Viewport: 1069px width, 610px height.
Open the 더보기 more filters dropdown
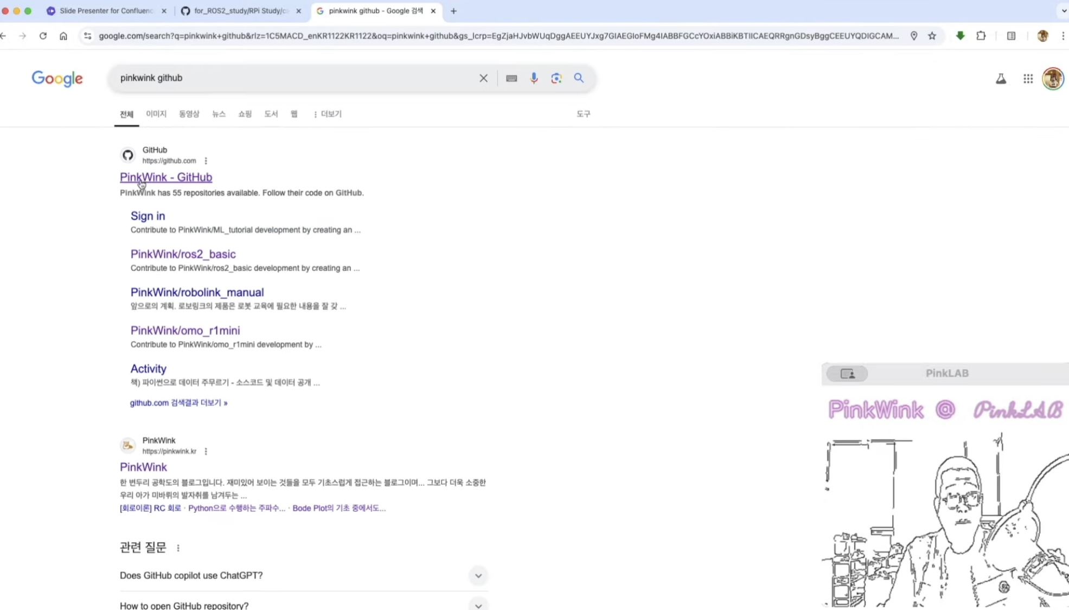(x=328, y=114)
